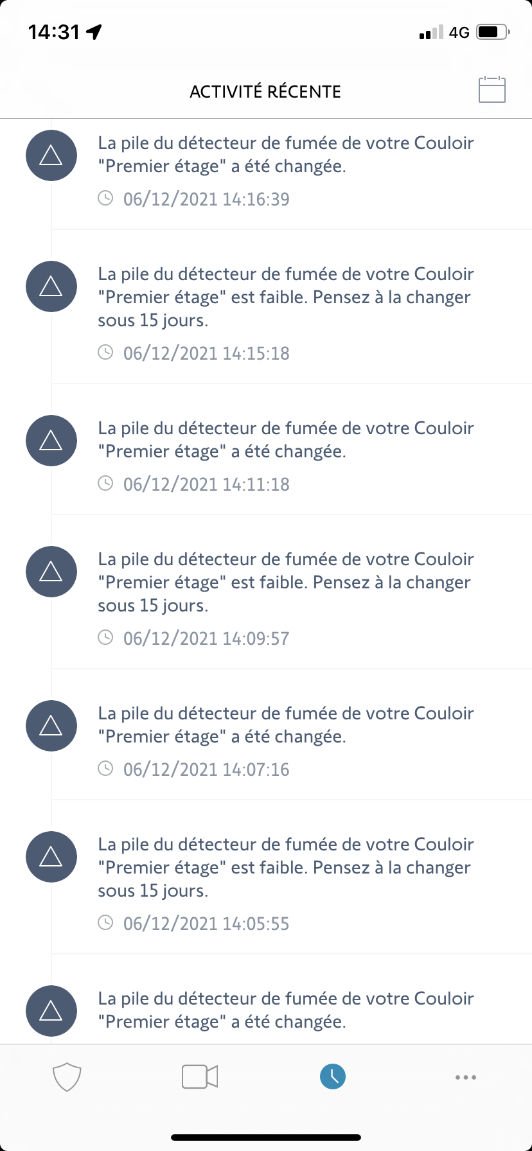Screen dimensions: 532x1151
Task: Open battery changed notification from 14:16:39
Action: point(285,154)
